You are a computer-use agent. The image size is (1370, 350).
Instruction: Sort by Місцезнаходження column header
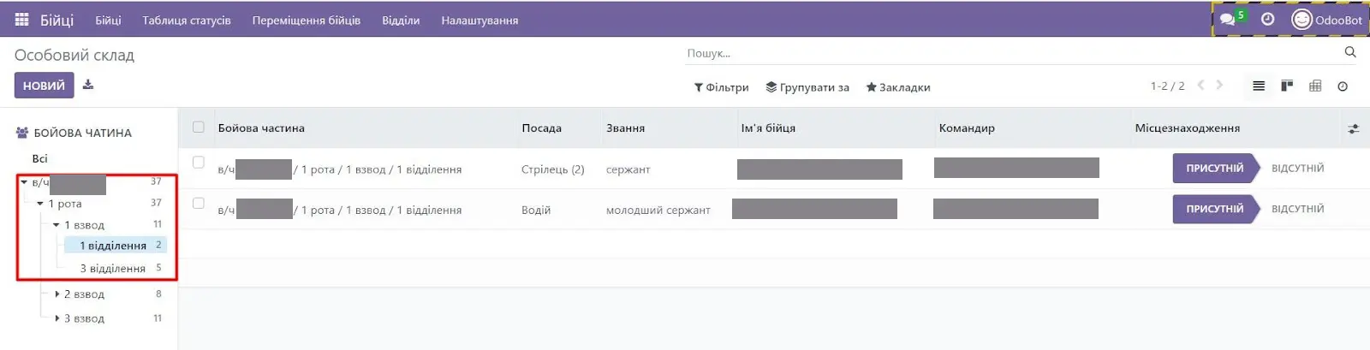1188,128
